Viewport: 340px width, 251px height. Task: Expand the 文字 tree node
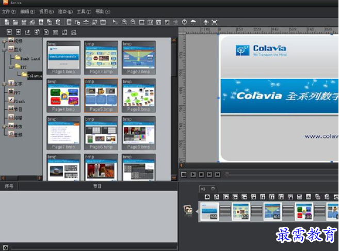[x=4, y=84]
